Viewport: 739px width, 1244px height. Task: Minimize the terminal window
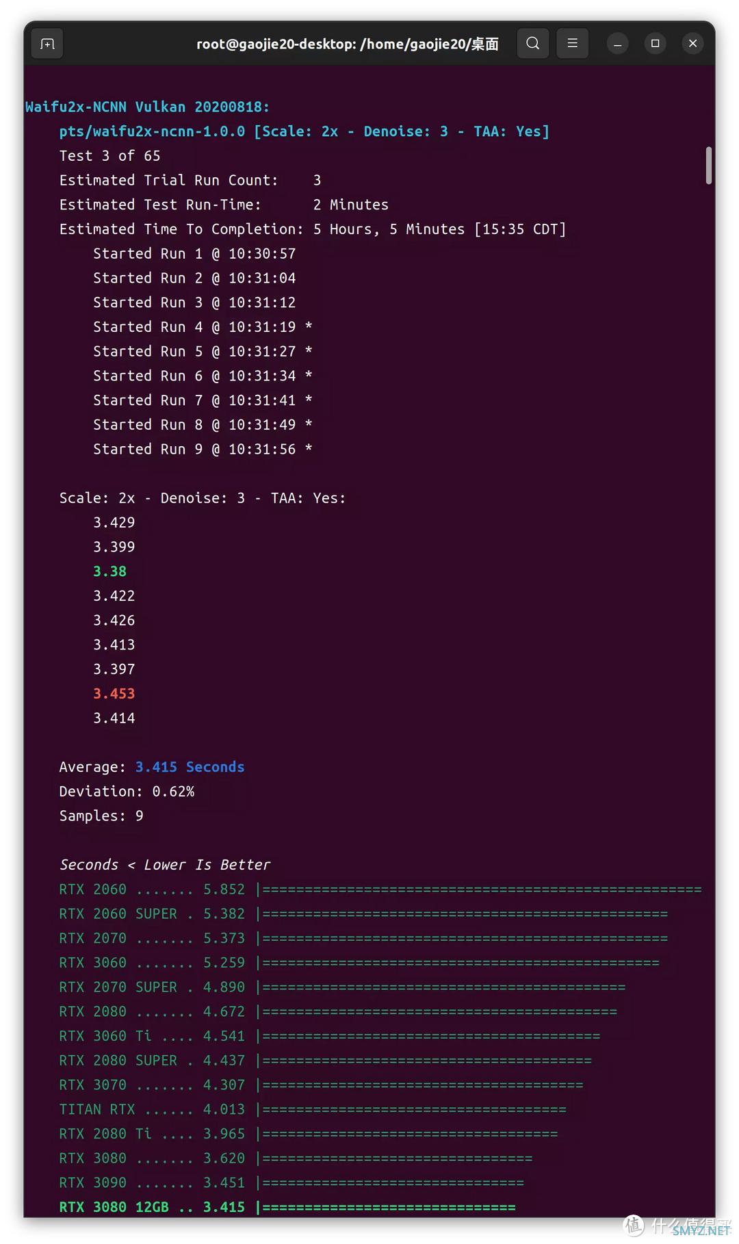617,44
